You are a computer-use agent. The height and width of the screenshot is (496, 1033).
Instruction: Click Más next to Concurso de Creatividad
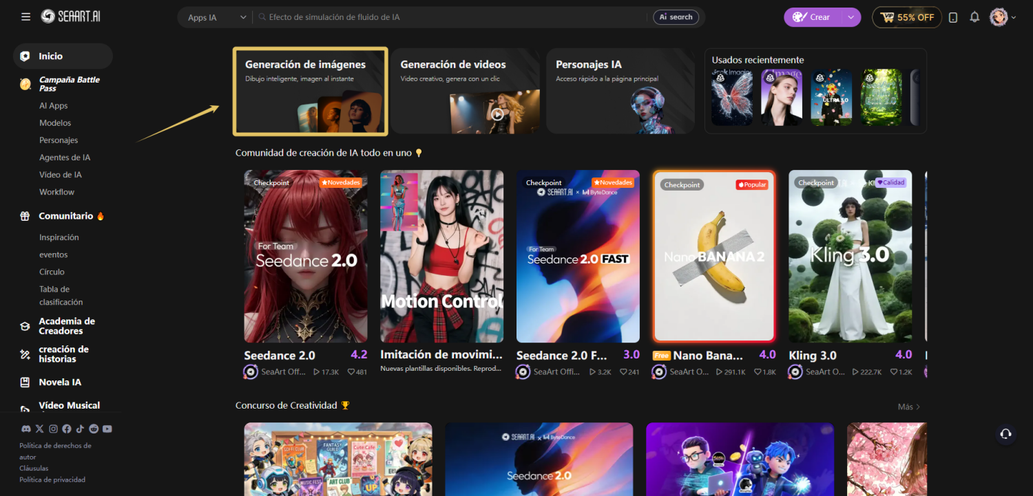(909, 407)
